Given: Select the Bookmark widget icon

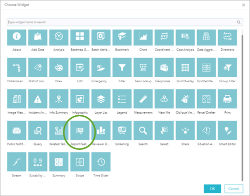Looking at the screenshot, I should 122,38.
